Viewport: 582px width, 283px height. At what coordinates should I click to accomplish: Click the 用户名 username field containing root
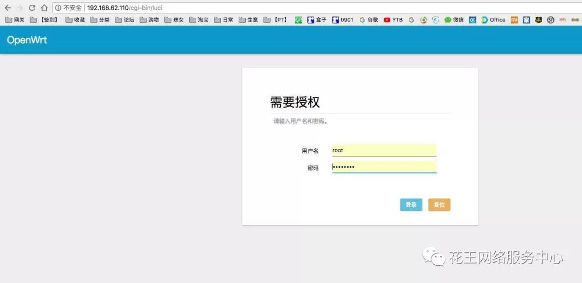(384, 151)
